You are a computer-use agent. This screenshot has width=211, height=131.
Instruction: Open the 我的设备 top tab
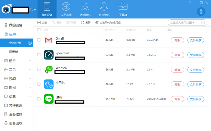pos(47,9)
